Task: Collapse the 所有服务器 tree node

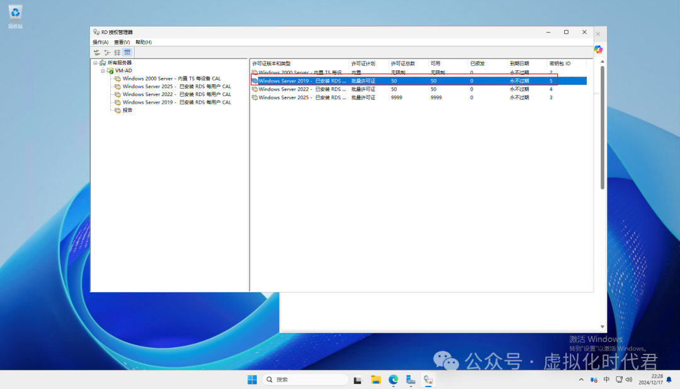Action: [96, 63]
